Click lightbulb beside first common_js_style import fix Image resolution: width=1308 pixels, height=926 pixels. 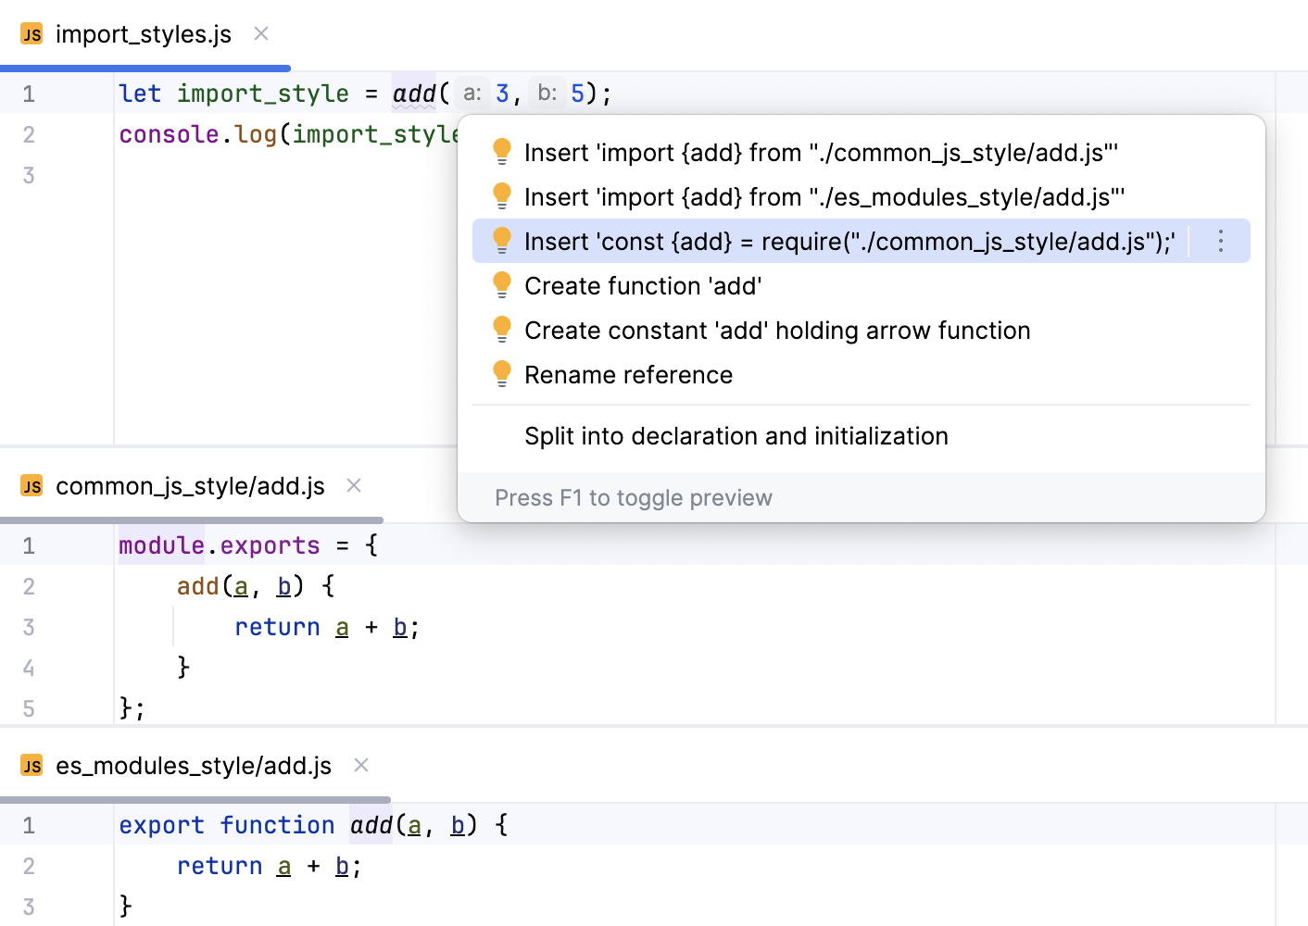pos(502,152)
